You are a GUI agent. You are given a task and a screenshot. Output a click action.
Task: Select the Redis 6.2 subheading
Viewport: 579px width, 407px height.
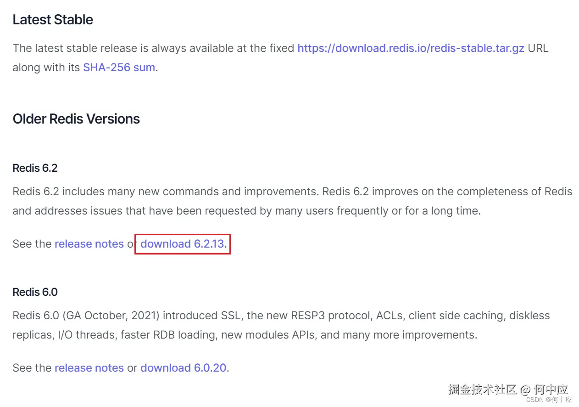pos(35,168)
